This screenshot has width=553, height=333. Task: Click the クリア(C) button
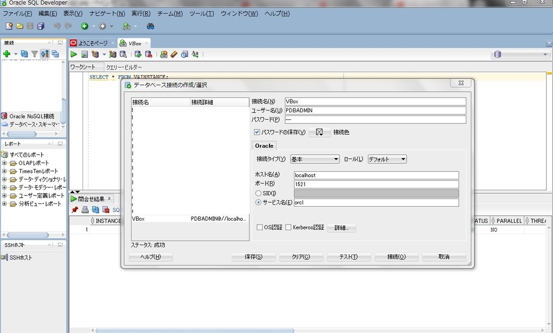tap(301, 257)
